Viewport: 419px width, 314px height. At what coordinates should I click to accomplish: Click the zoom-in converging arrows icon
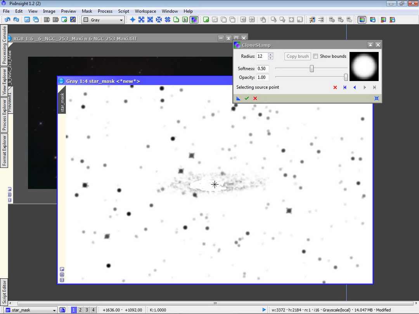150,19
